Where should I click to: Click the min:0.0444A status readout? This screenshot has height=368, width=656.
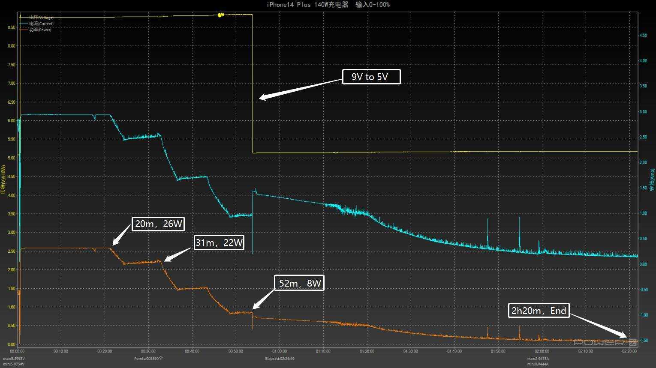pos(538,364)
